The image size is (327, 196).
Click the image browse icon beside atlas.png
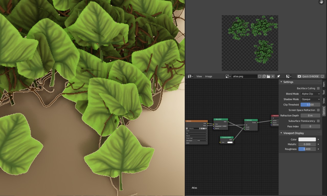(x=228, y=76)
